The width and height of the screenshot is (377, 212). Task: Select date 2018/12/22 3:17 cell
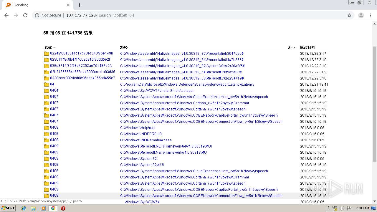(313, 54)
